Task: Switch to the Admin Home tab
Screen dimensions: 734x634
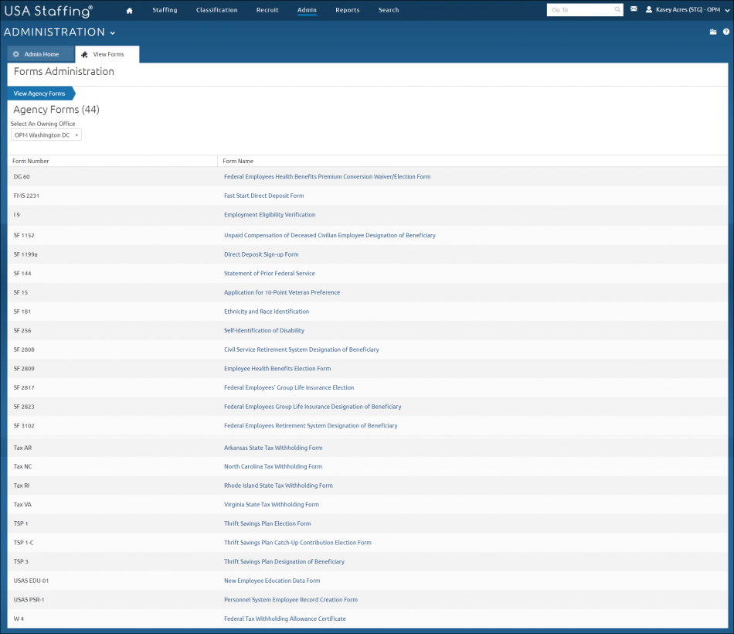Action: [41, 54]
